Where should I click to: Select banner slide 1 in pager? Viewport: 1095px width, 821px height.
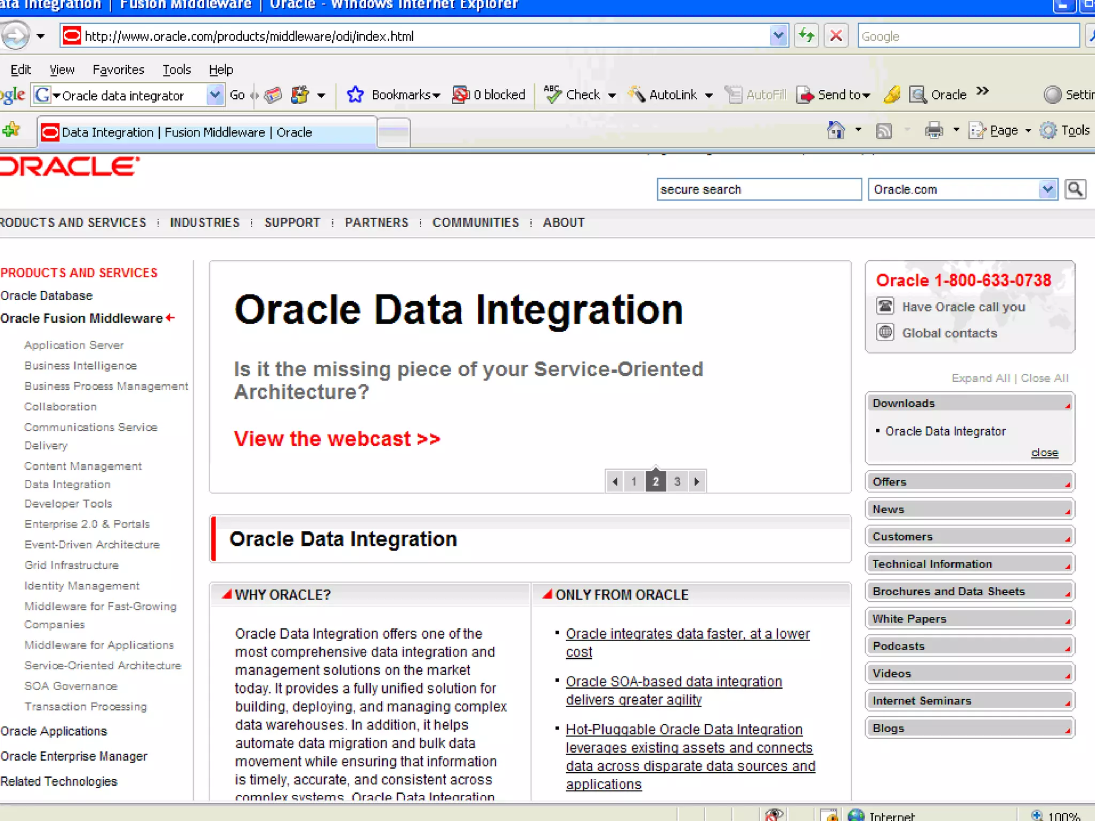[634, 482]
